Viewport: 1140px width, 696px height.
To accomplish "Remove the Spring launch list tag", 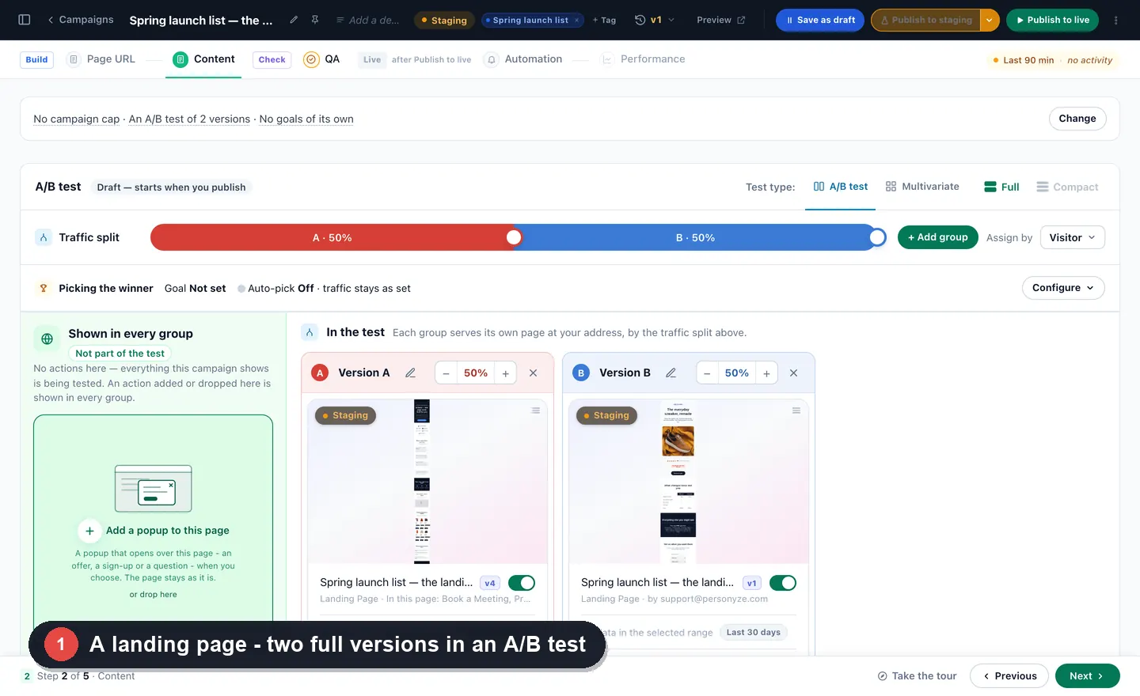I will (x=577, y=20).
